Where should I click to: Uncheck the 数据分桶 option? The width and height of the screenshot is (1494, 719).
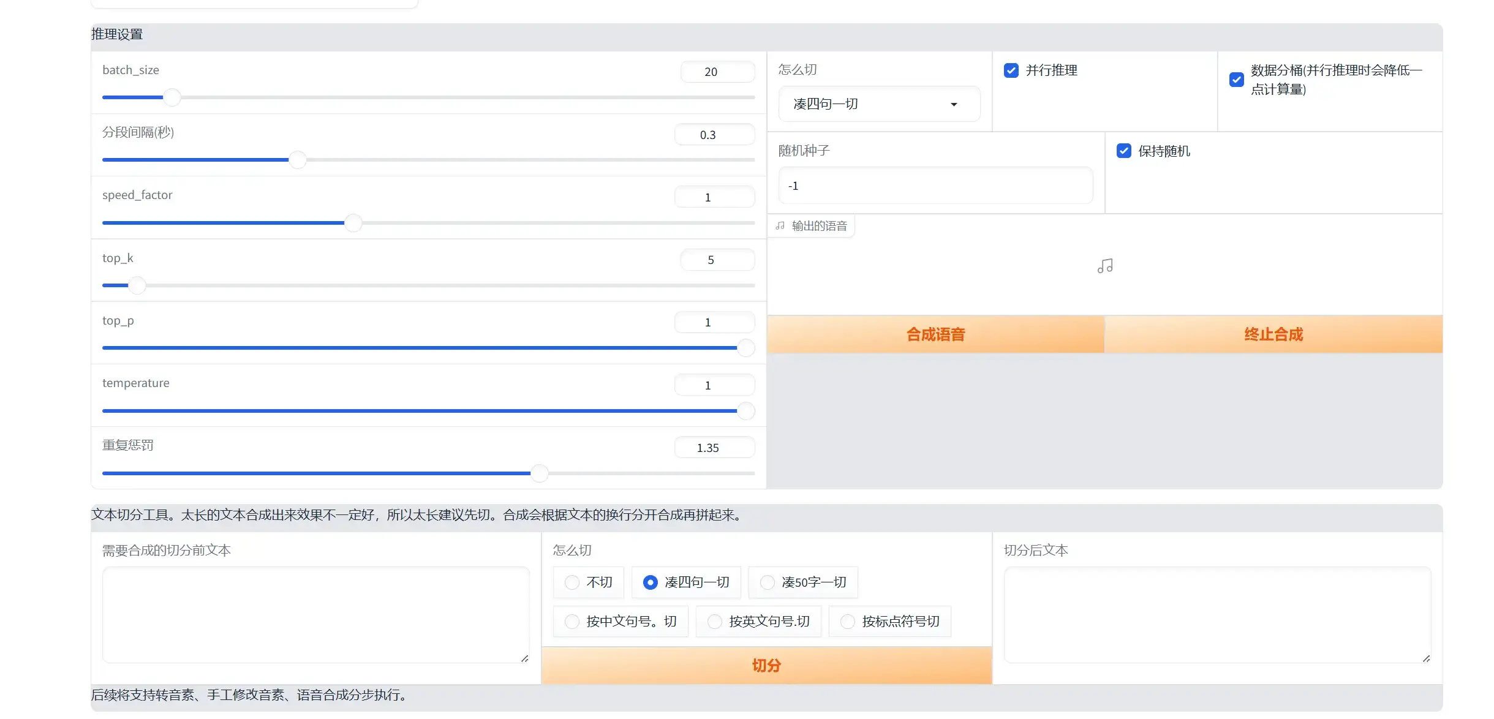pyautogui.click(x=1237, y=80)
